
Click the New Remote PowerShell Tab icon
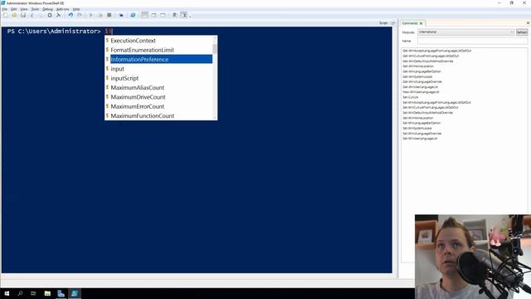click(x=121, y=15)
